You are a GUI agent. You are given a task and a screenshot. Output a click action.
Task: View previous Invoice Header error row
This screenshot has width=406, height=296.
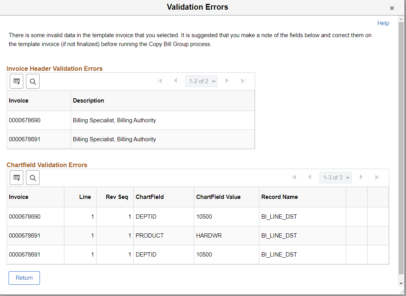tap(175, 81)
